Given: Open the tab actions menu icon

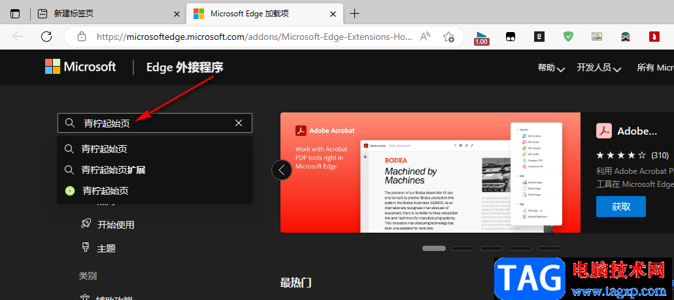Looking at the screenshot, I should point(15,14).
